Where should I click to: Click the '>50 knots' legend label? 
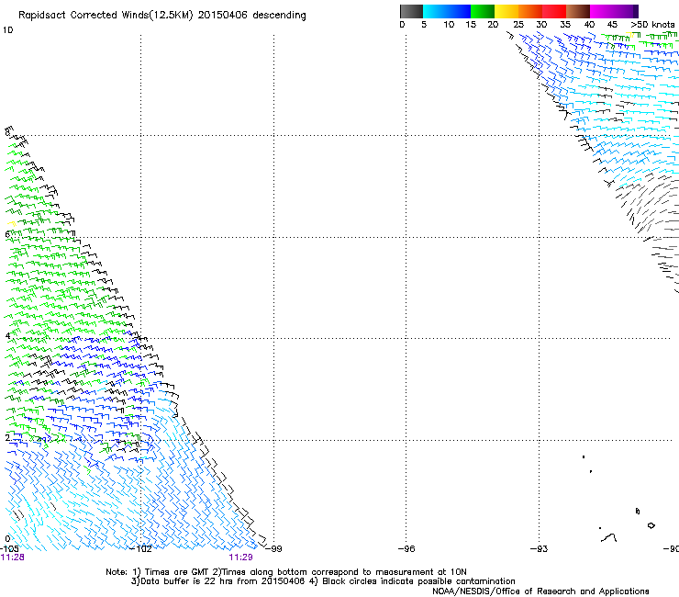pyautogui.click(x=652, y=25)
